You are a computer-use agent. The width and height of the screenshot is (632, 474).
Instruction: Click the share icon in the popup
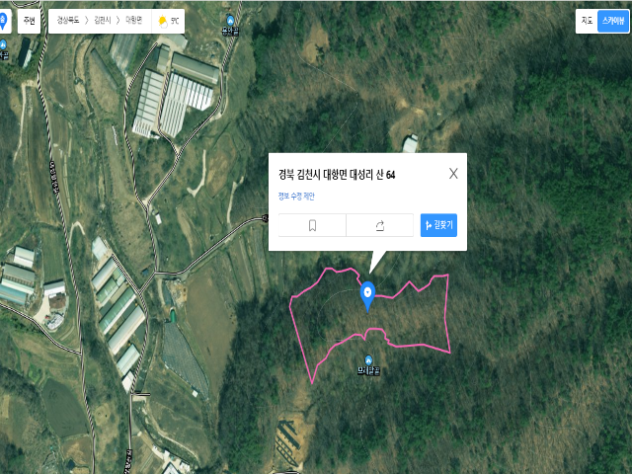(379, 225)
